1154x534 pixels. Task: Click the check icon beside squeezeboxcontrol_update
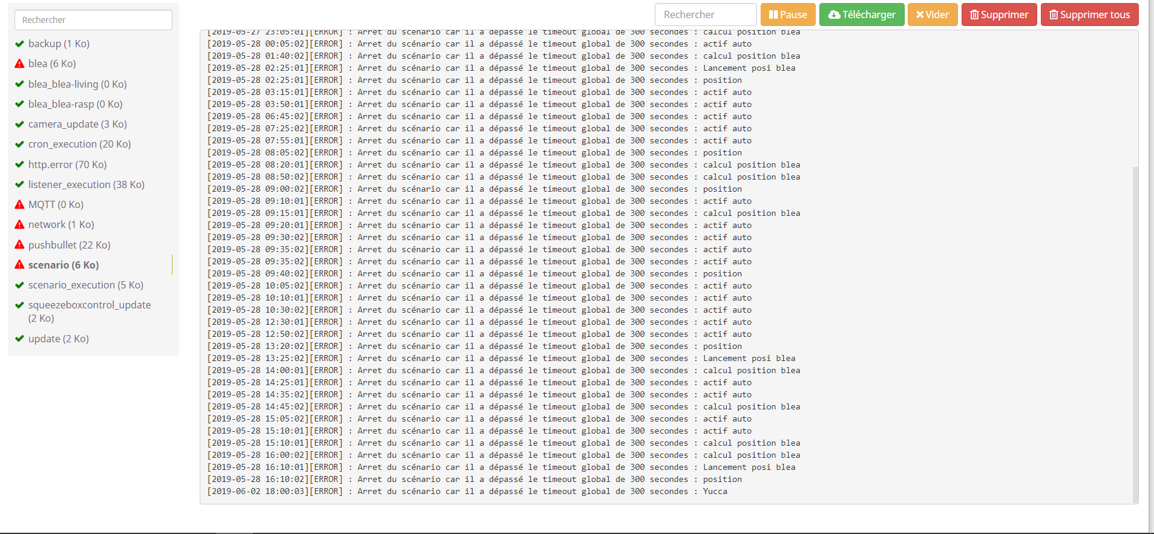[19, 305]
